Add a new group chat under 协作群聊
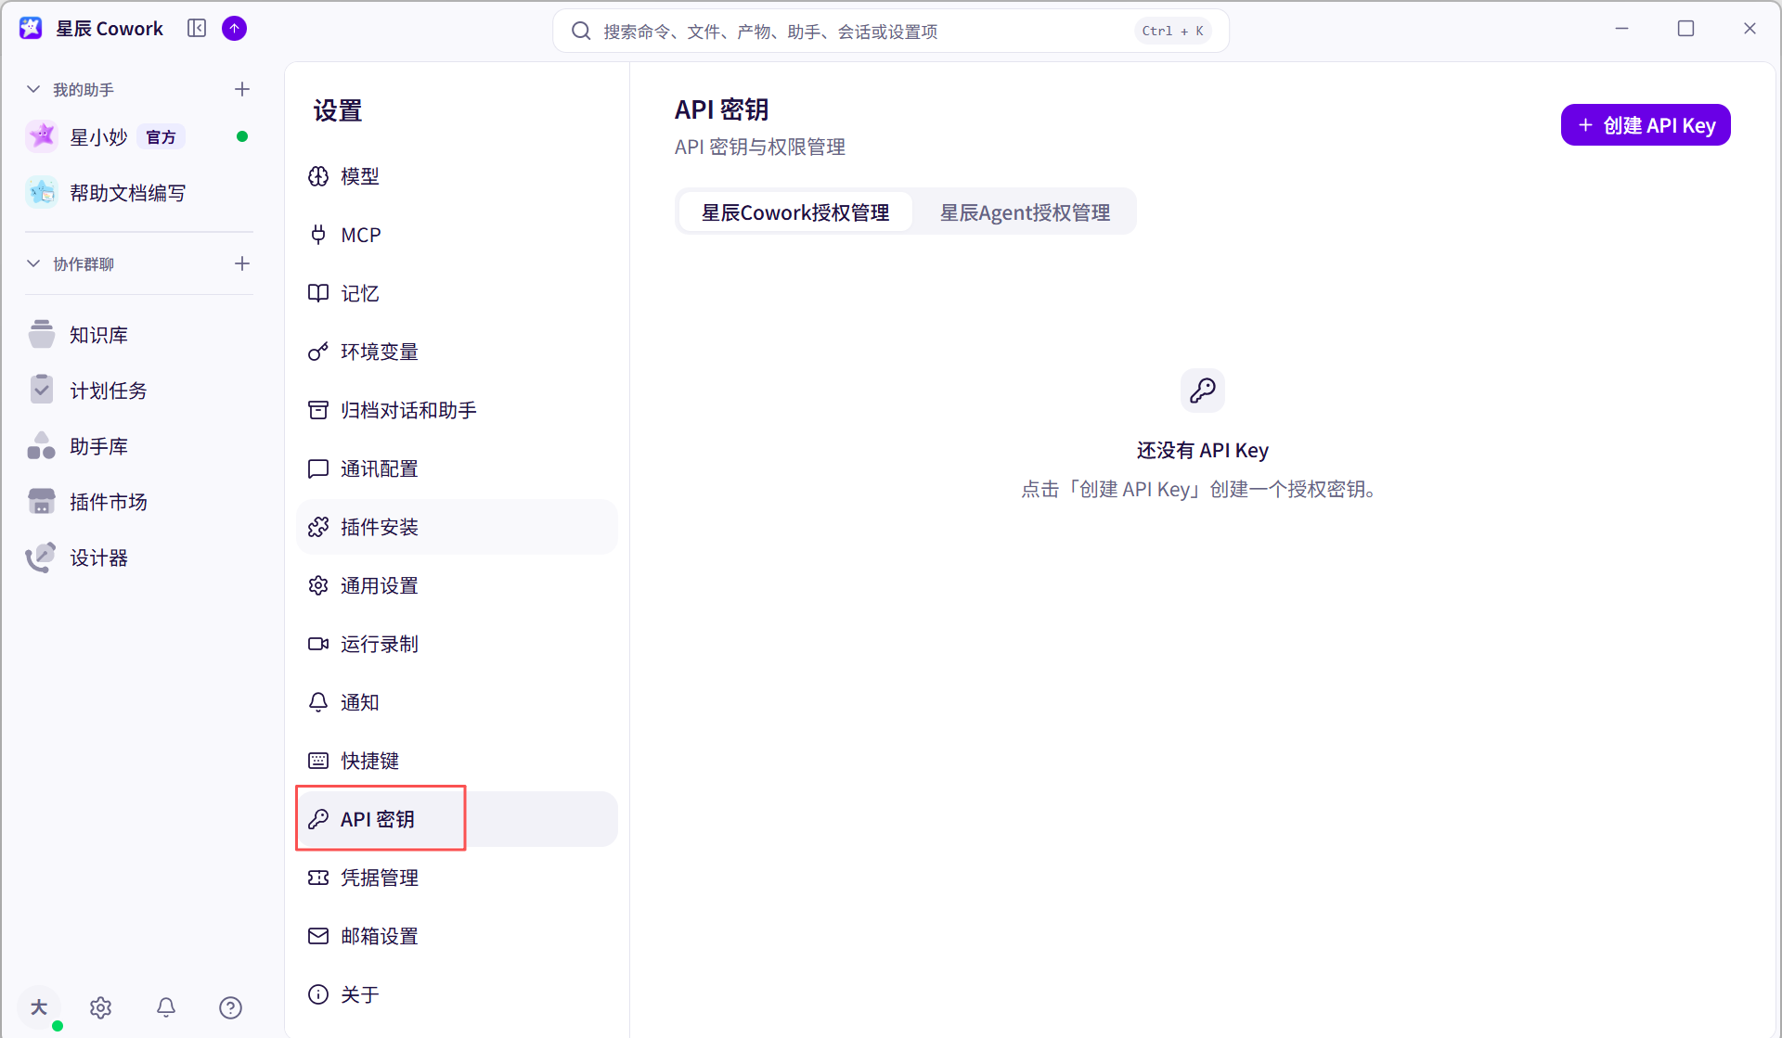 [x=242, y=263]
